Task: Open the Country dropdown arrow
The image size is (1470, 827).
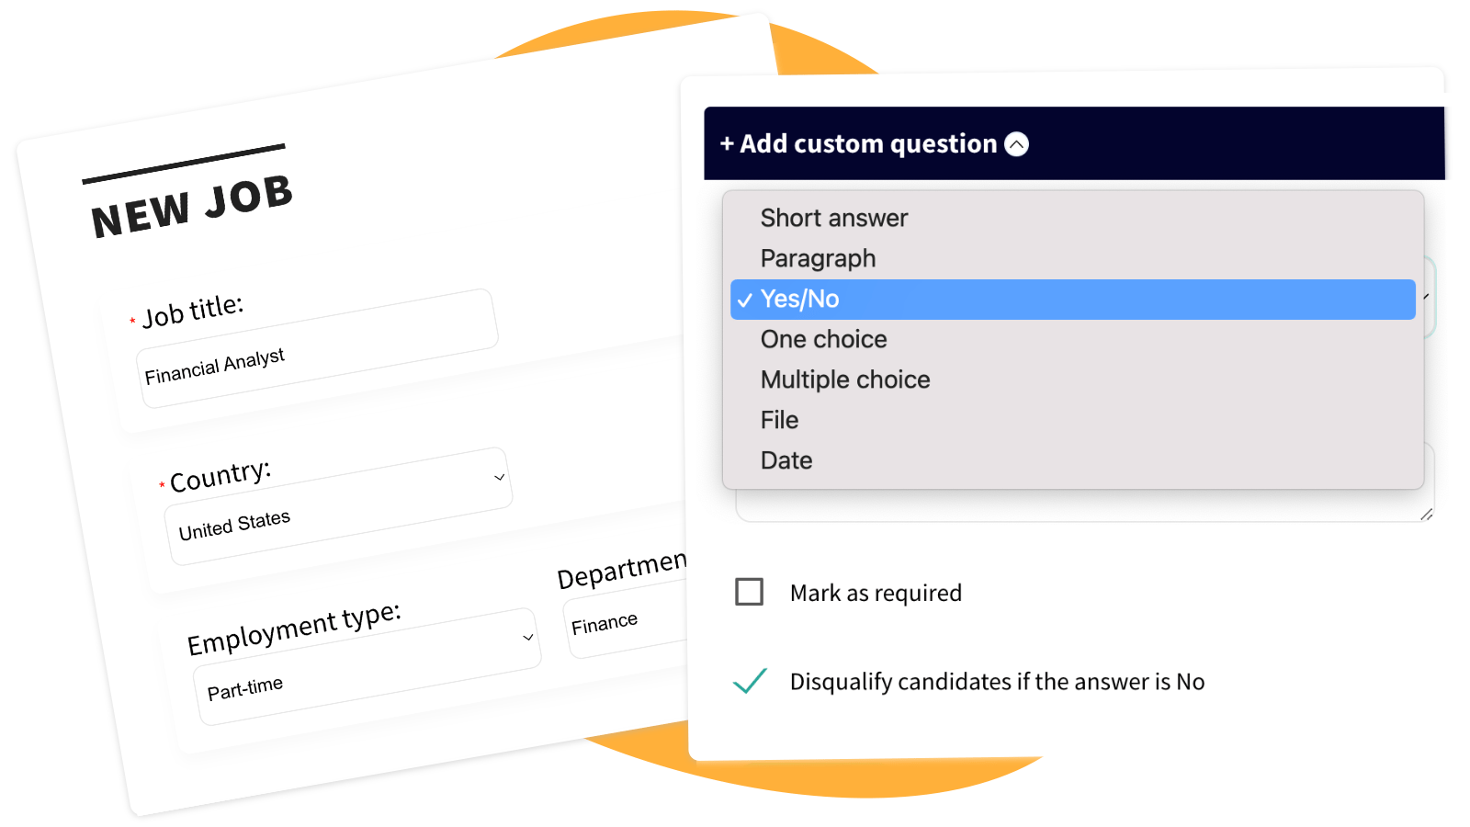Action: (500, 477)
